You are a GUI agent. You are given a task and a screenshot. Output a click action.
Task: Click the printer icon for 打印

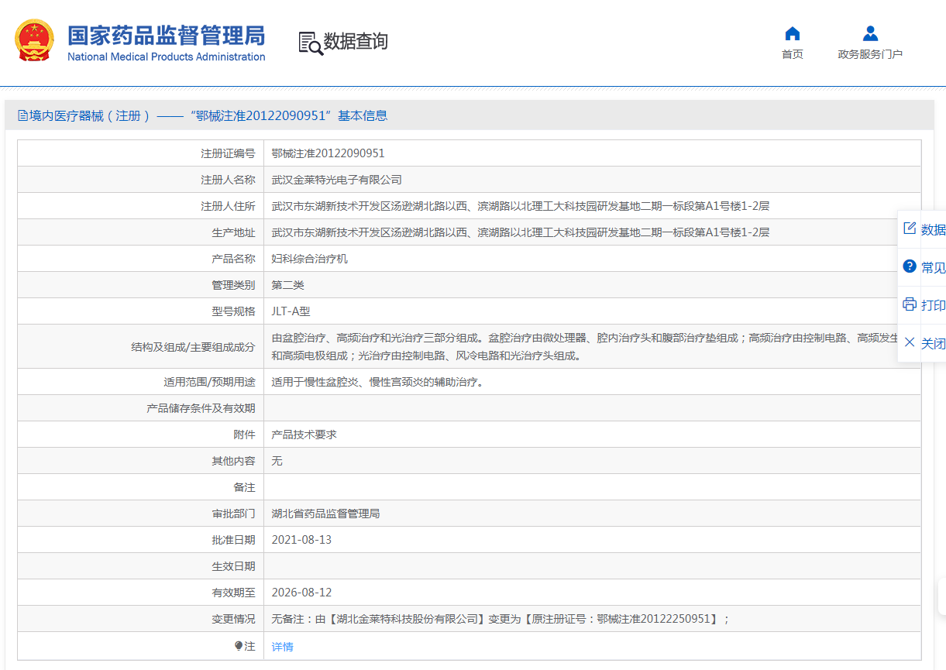pyautogui.click(x=910, y=304)
